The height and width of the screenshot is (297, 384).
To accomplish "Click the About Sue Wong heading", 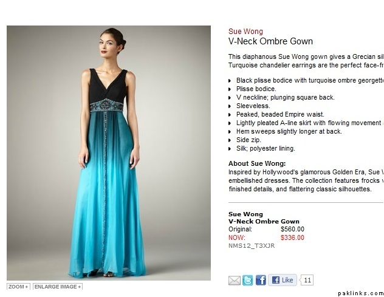I will [x=257, y=163].
